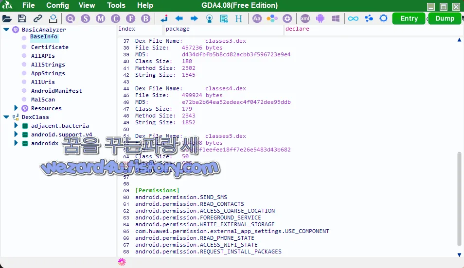Viewport: 464px width, 268px height.
Task: Expand the android.support.v4 package
Action: point(16,134)
